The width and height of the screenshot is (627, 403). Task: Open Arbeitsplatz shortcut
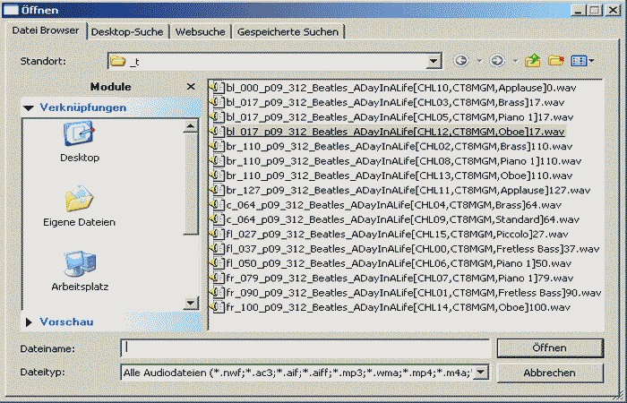[80, 271]
